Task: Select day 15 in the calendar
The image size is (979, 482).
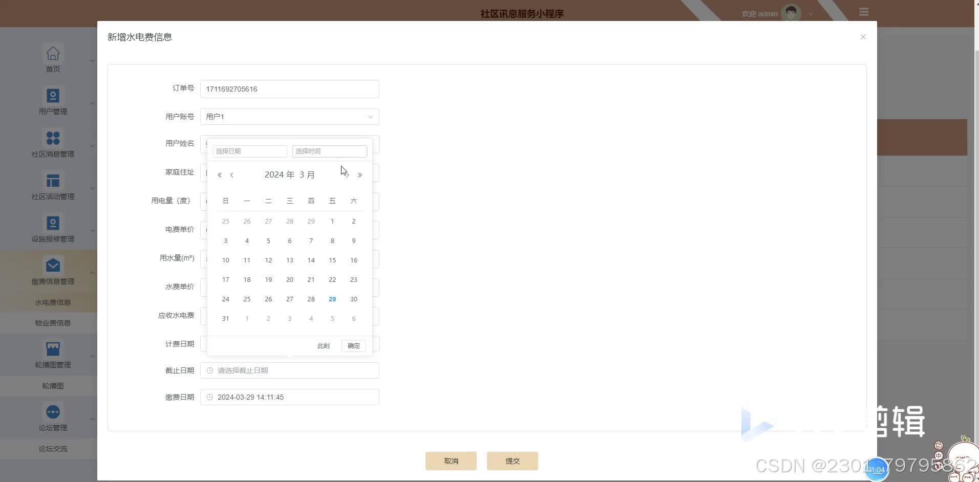Action: [x=332, y=260]
